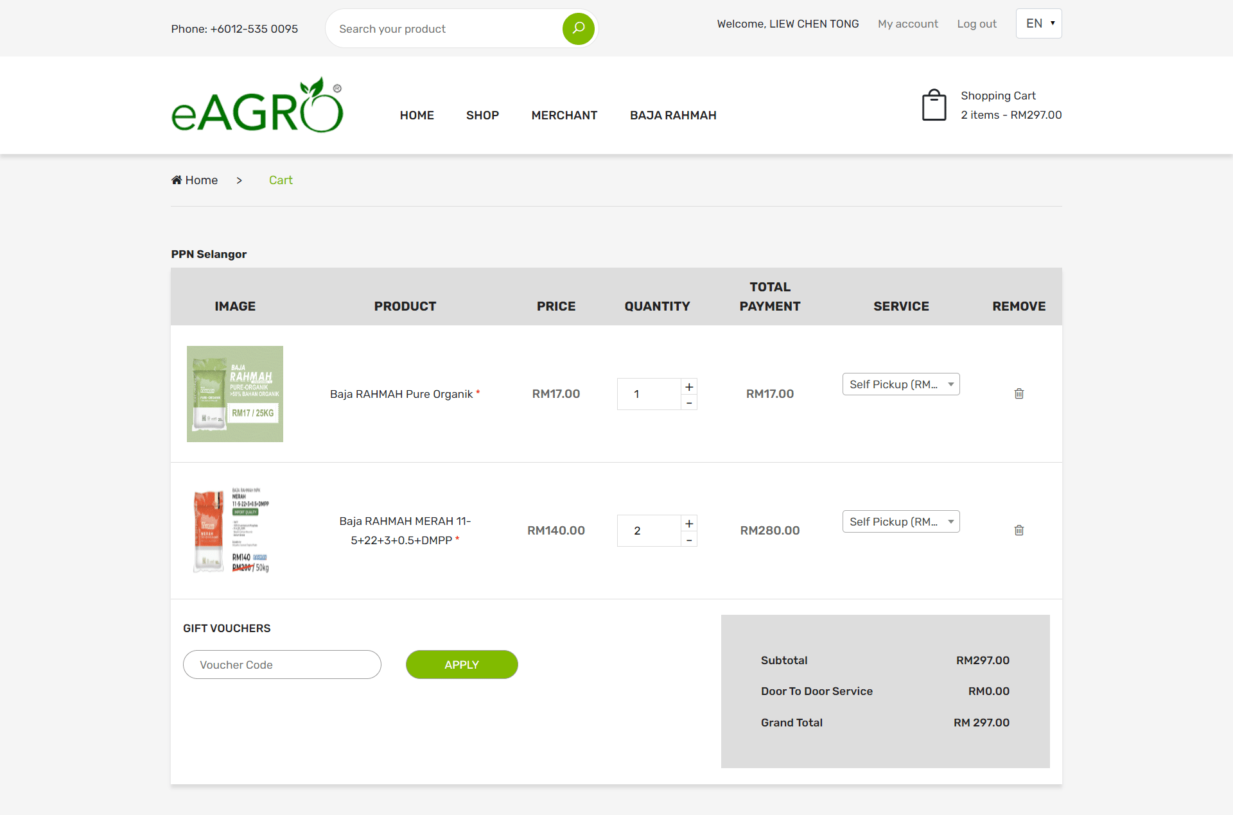Open Baja RAHMAH Pure Organik product link
The image size is (1233, 815).
(x=401, y=394)
